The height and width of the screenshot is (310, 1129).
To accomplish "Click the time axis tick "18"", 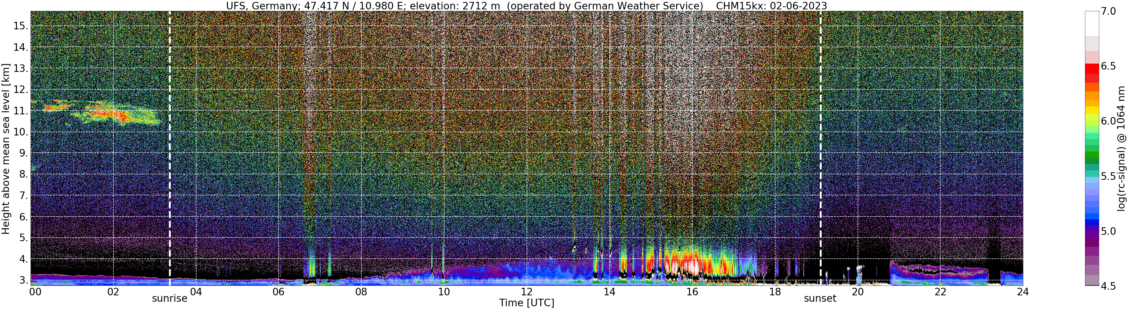I will [775, 292].
